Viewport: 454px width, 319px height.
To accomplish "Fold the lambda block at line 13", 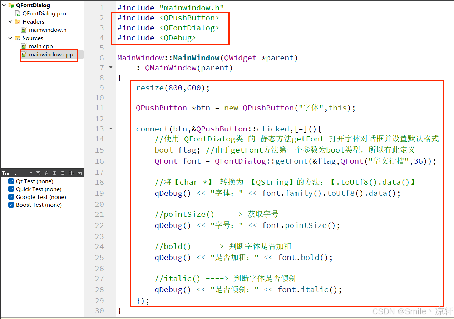I will pos(110,129).
